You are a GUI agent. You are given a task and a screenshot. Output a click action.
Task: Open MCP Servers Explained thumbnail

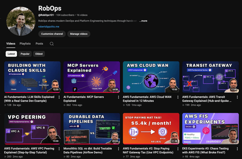pos(92,77)
